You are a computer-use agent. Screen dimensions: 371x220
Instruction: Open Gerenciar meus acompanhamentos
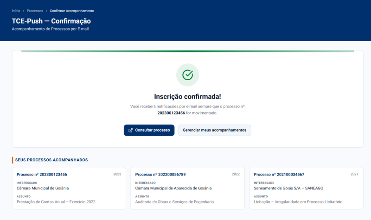[214, 130]
